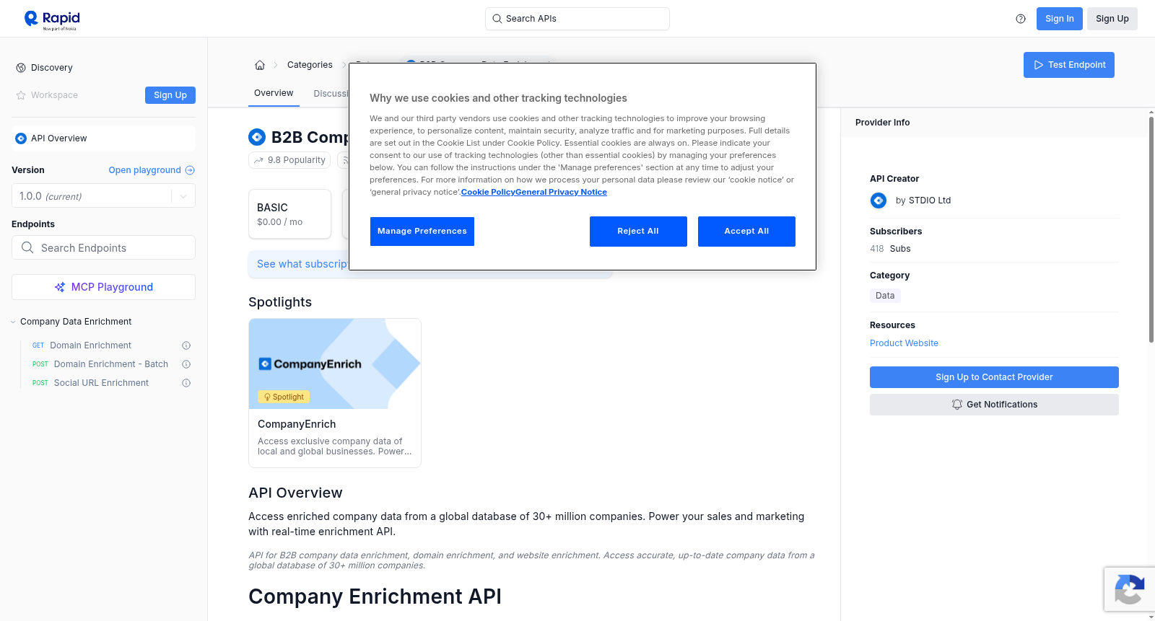
Task: Select the BASIC $0.00 pricing card
Action: coord(289,214)
